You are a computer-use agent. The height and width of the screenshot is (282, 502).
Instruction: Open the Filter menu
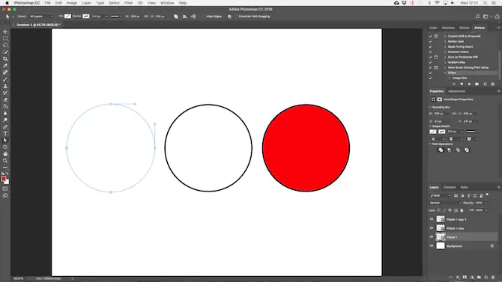click(x=128, y=3)
